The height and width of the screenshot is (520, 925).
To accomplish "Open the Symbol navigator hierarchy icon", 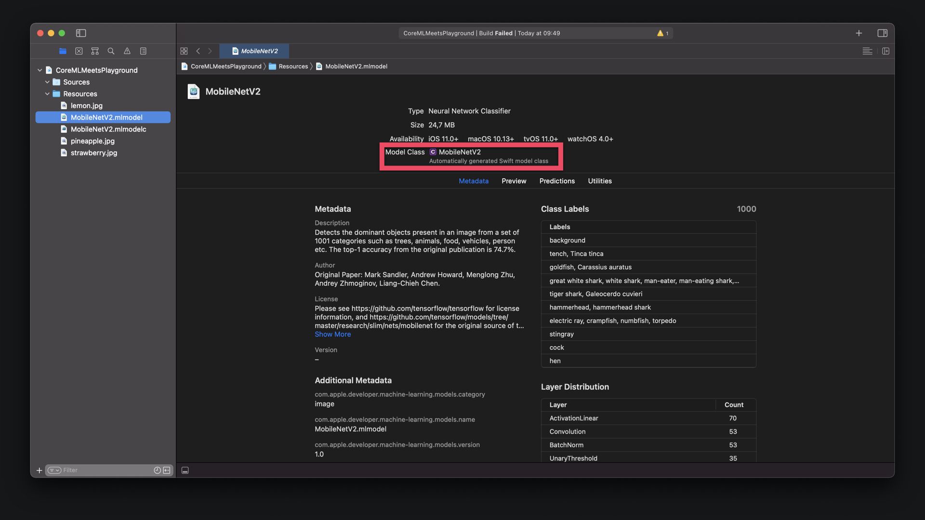I will point(95,51).
